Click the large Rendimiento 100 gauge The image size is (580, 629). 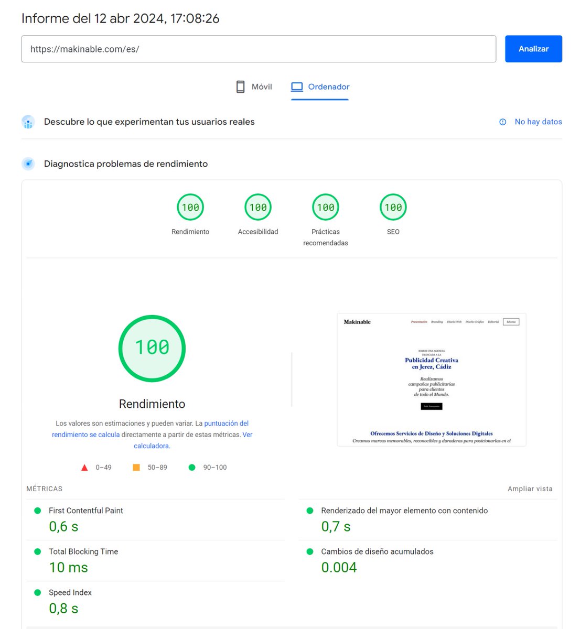pyautogui.click(x=152, y=348)
